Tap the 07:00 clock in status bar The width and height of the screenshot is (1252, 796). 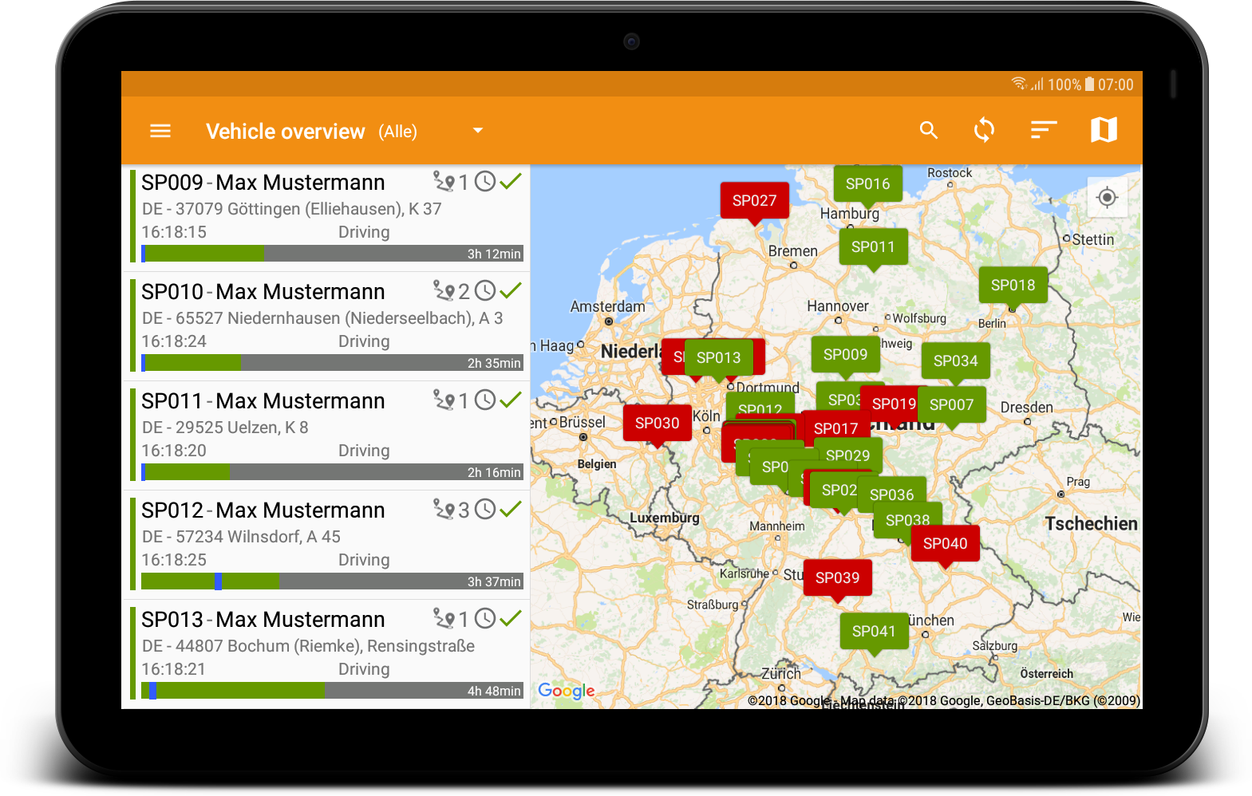(x=1116, y=85)
